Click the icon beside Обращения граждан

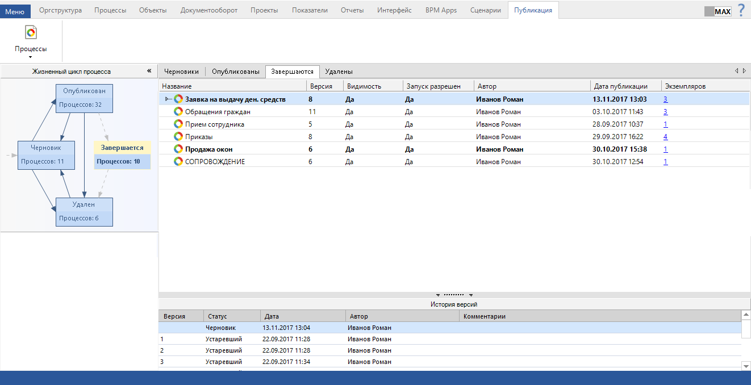pyautogui.click(x=178, y=112)
